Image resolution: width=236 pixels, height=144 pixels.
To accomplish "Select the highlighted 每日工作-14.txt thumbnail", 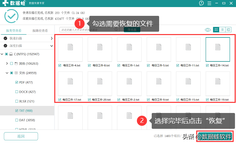I will coord(218,50).
